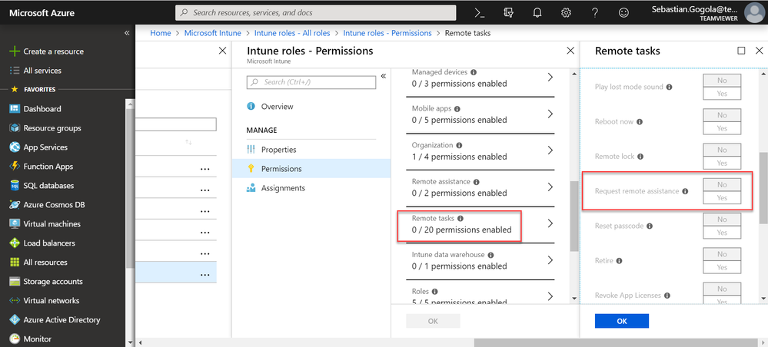Screen dimensions: 768x347
Task: Click the Azure Active Directory icon
Action: coord(14,319)
